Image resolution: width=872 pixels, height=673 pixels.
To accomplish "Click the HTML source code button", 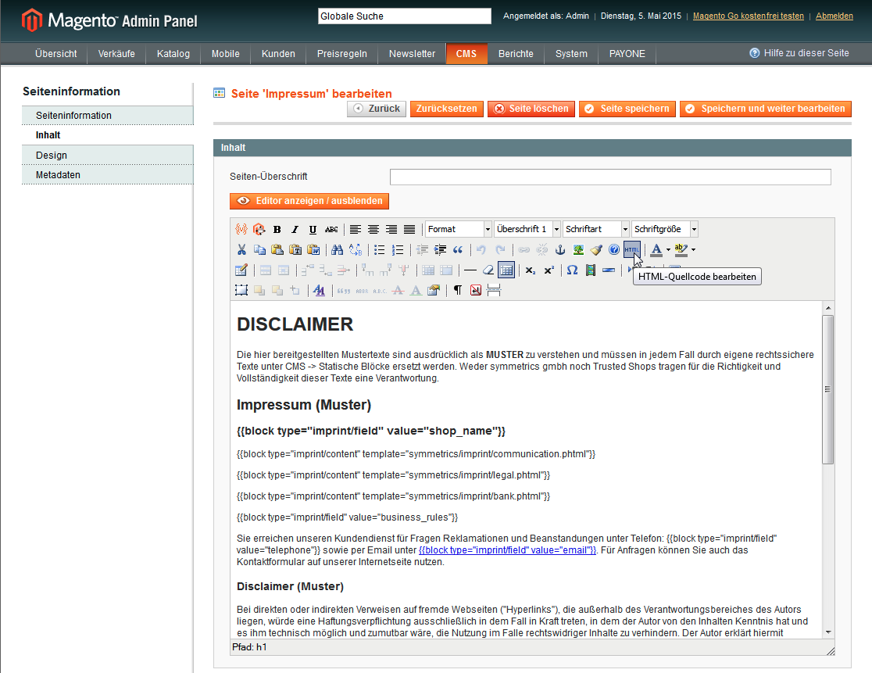I will (632, 249).
